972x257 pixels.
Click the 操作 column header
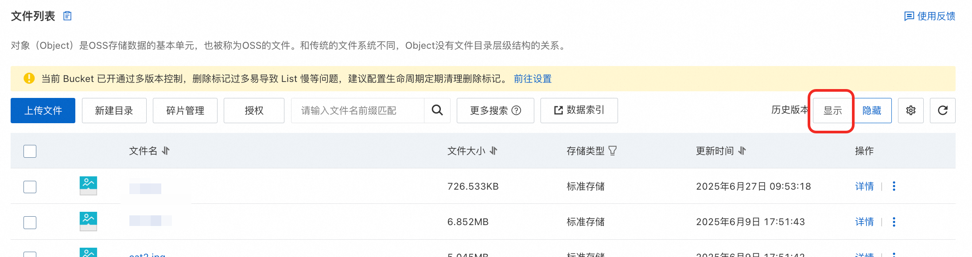(x=864, y=151)
